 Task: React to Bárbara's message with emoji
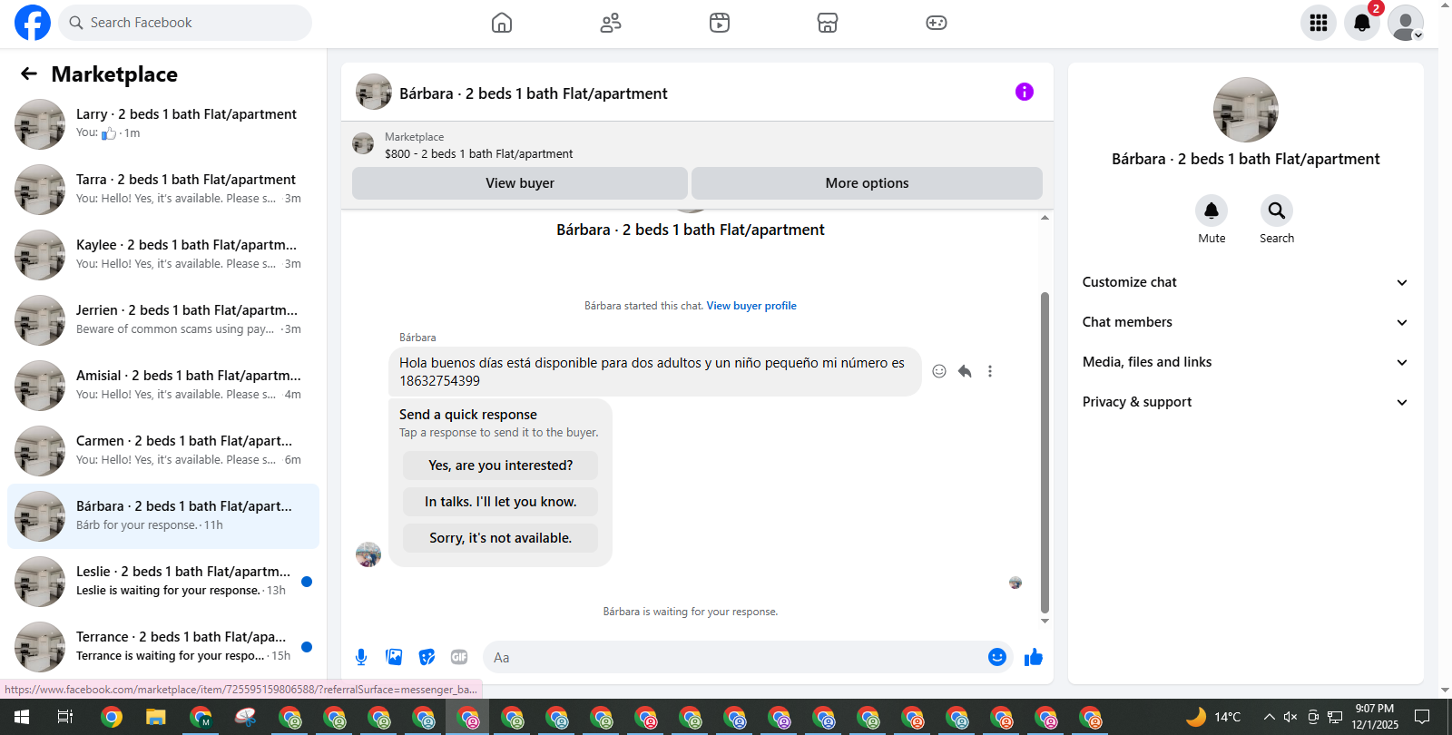pos(939,371)
